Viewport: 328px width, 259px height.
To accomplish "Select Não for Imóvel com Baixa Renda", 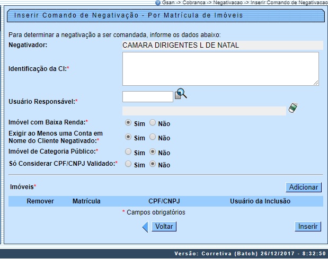I will 153,123.
